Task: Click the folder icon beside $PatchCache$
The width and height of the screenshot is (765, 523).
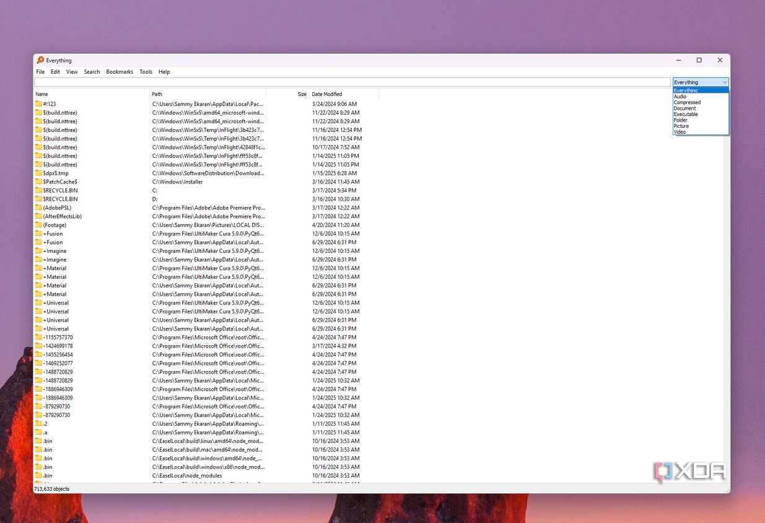Action: (x=38, y=182)
